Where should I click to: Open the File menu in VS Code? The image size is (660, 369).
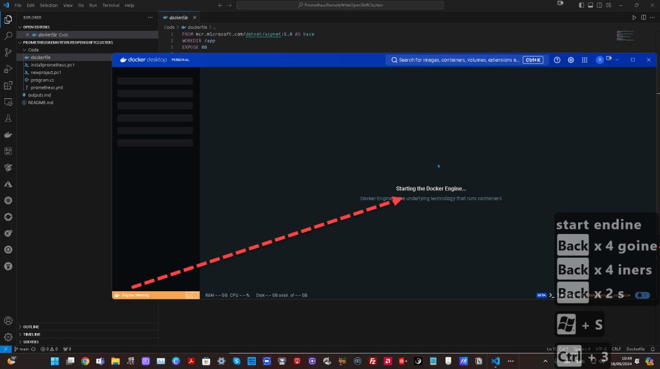(17, 5)
